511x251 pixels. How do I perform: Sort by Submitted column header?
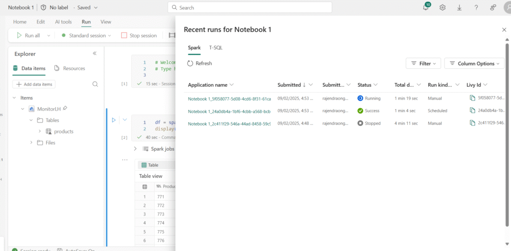[291, 85]
